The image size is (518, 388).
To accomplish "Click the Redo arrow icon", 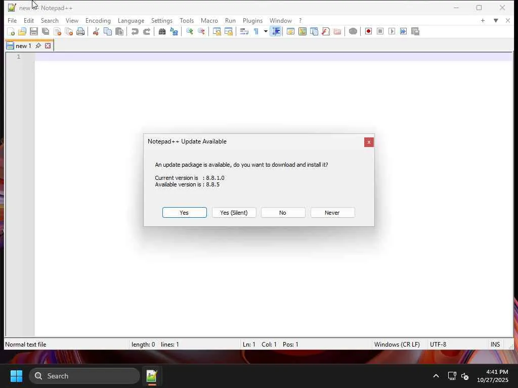I will point(146,31).
